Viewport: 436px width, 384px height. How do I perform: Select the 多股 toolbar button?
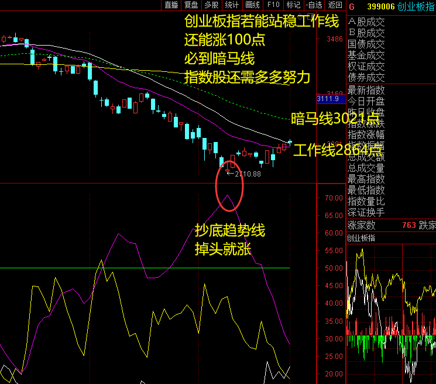211,5
